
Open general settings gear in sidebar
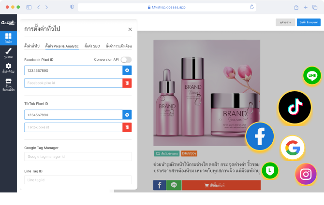(8, 68)
